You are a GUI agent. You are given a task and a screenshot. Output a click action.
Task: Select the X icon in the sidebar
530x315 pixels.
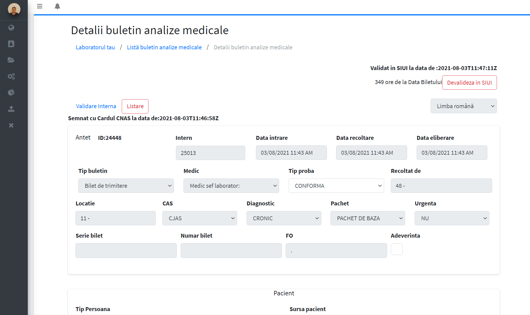[11, 125]
